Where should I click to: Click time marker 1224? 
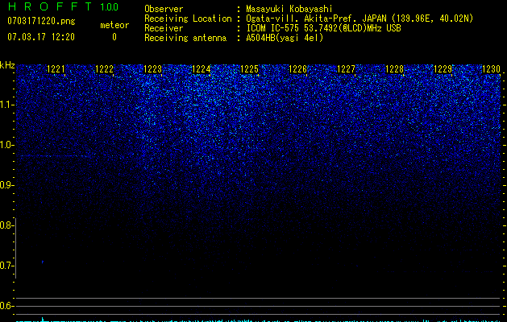pyautogui.click(x=202, y=69)
